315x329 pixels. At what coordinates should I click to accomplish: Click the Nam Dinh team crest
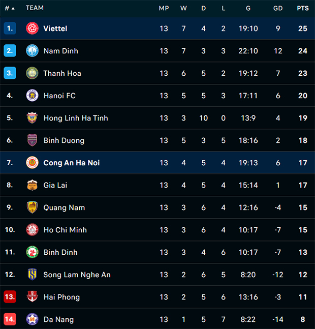pos(32,51)
